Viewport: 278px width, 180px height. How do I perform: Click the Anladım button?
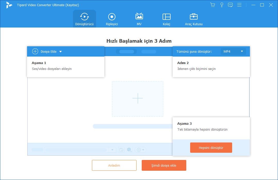click(114, 165)
